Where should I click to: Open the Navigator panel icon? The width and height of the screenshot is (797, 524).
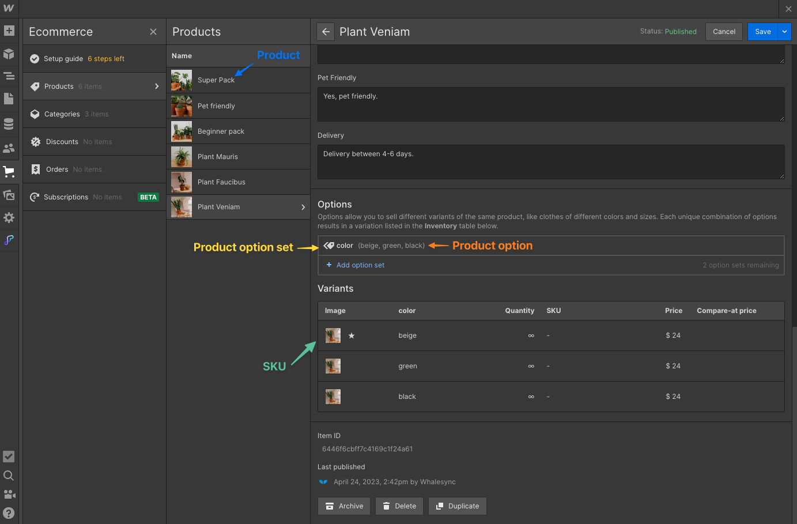point(9,76)
